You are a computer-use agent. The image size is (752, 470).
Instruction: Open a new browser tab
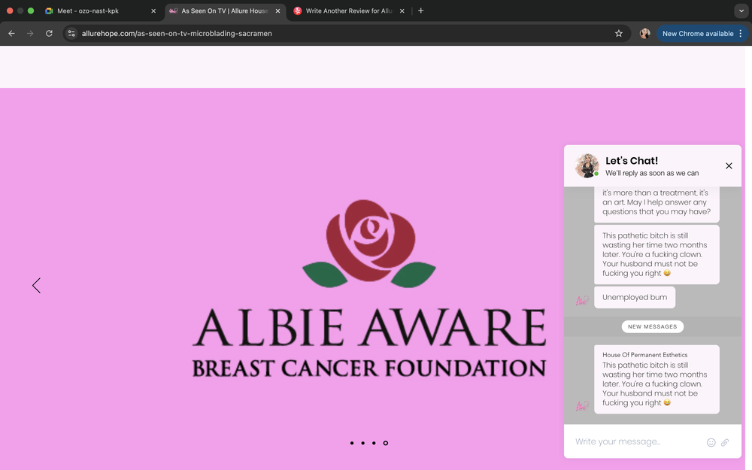click(420, 11)
